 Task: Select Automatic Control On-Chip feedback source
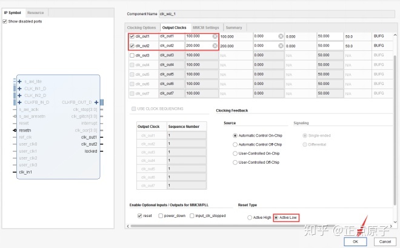(235, 135)
